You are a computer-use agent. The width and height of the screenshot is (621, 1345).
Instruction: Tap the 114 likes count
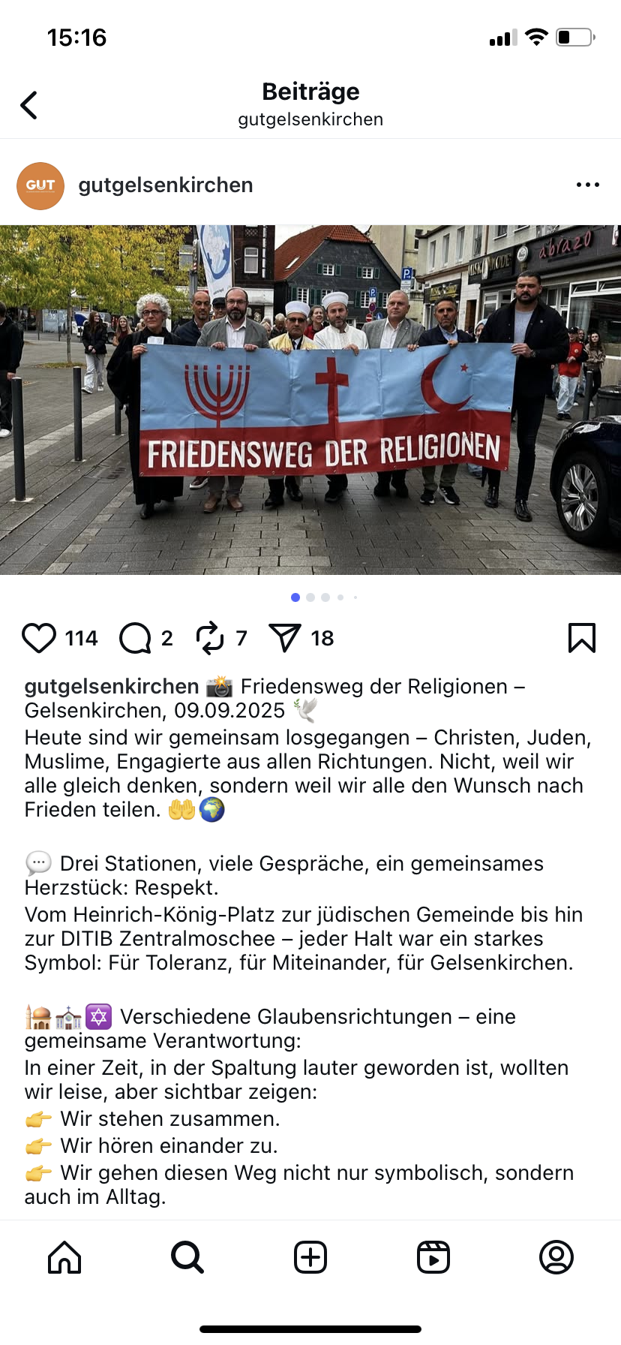click(82, 638)
